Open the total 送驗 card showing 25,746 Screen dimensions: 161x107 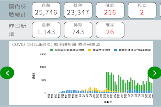46,10
